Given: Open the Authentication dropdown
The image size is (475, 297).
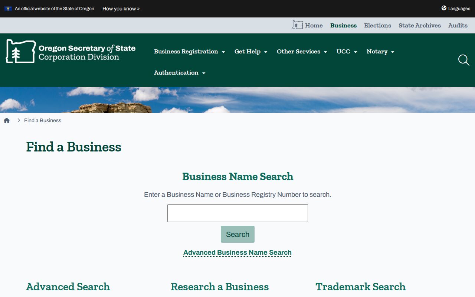Looking at the screenshot, I should pos(180,73).
